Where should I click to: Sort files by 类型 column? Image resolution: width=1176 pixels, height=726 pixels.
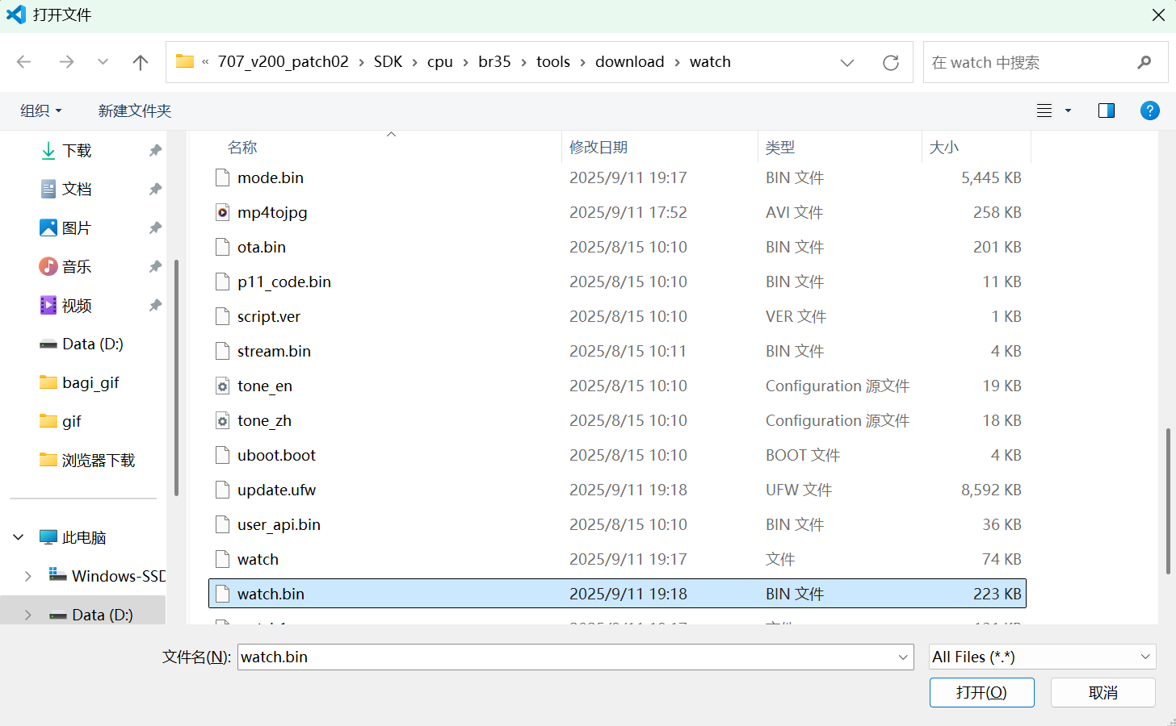[x=780, y=148]
